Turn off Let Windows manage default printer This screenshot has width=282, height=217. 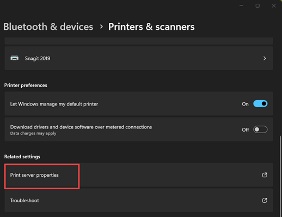click(260, 104)
